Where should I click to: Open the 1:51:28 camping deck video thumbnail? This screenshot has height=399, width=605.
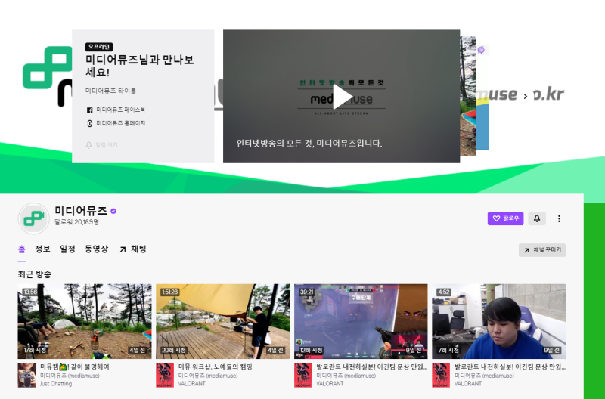pos(222,321)
